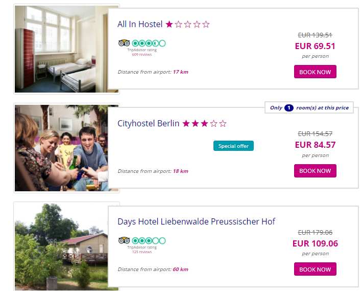Click the Special offer tag

click(x=233, y=146)
